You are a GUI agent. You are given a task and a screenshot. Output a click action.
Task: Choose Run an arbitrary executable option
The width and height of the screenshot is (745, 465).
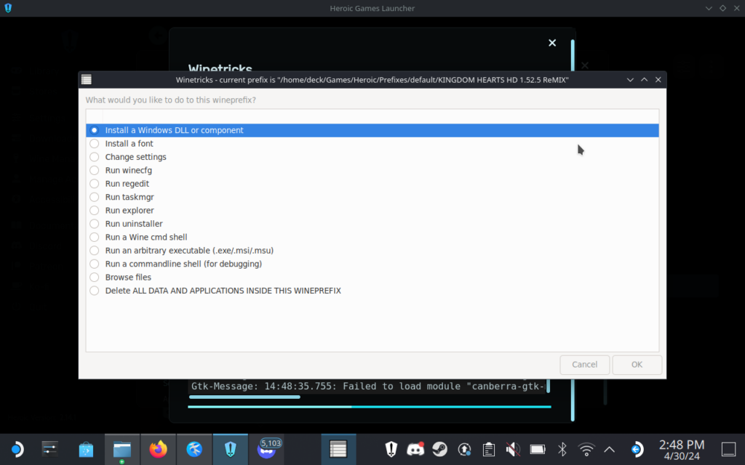pyautogui.click(x=372, y=250)
